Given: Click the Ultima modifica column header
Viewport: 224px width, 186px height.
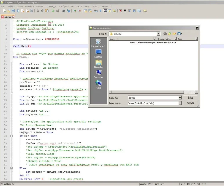Looking at the screenshot, I should point(165,39).
